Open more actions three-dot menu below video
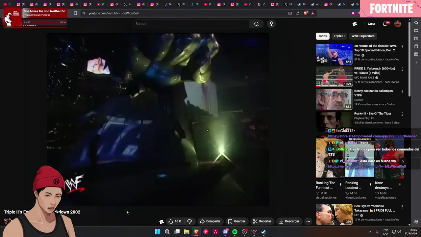 pos(308,221)
